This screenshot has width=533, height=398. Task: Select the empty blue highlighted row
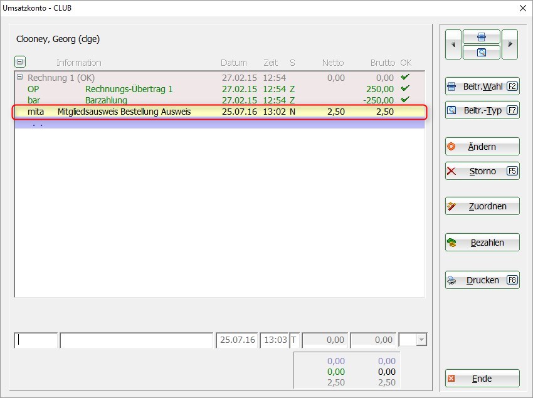pyautogui.click(x=219, y=123)
